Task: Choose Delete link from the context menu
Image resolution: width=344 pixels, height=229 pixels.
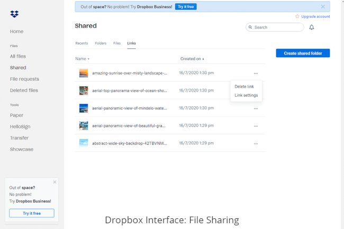Action: point(244,86)
